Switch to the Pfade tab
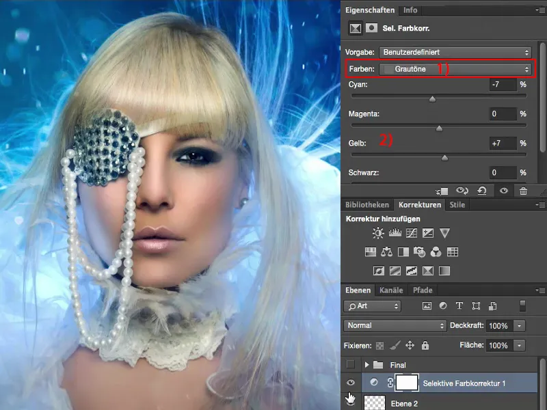This screenshot has height=410, width=547. pyautogui.click(x=423, y=290)
